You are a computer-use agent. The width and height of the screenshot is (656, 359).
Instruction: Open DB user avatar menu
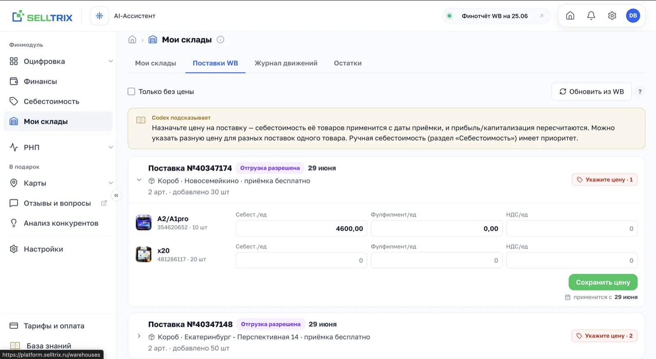pos(633,16)
